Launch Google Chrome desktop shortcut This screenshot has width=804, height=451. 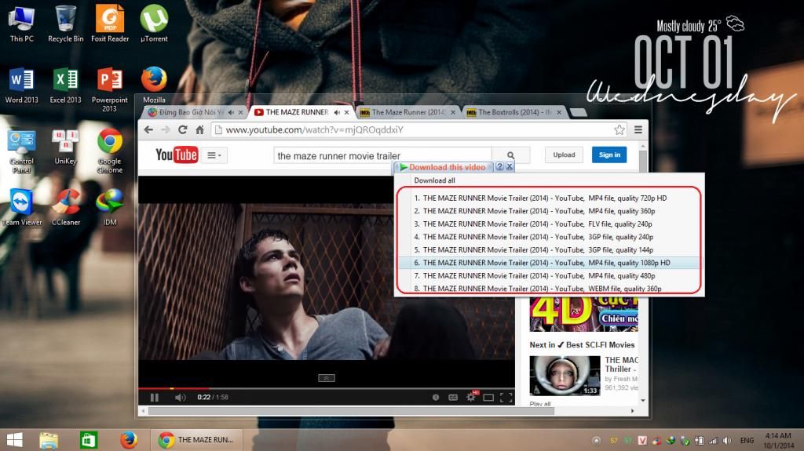click(x=110, y=151)
